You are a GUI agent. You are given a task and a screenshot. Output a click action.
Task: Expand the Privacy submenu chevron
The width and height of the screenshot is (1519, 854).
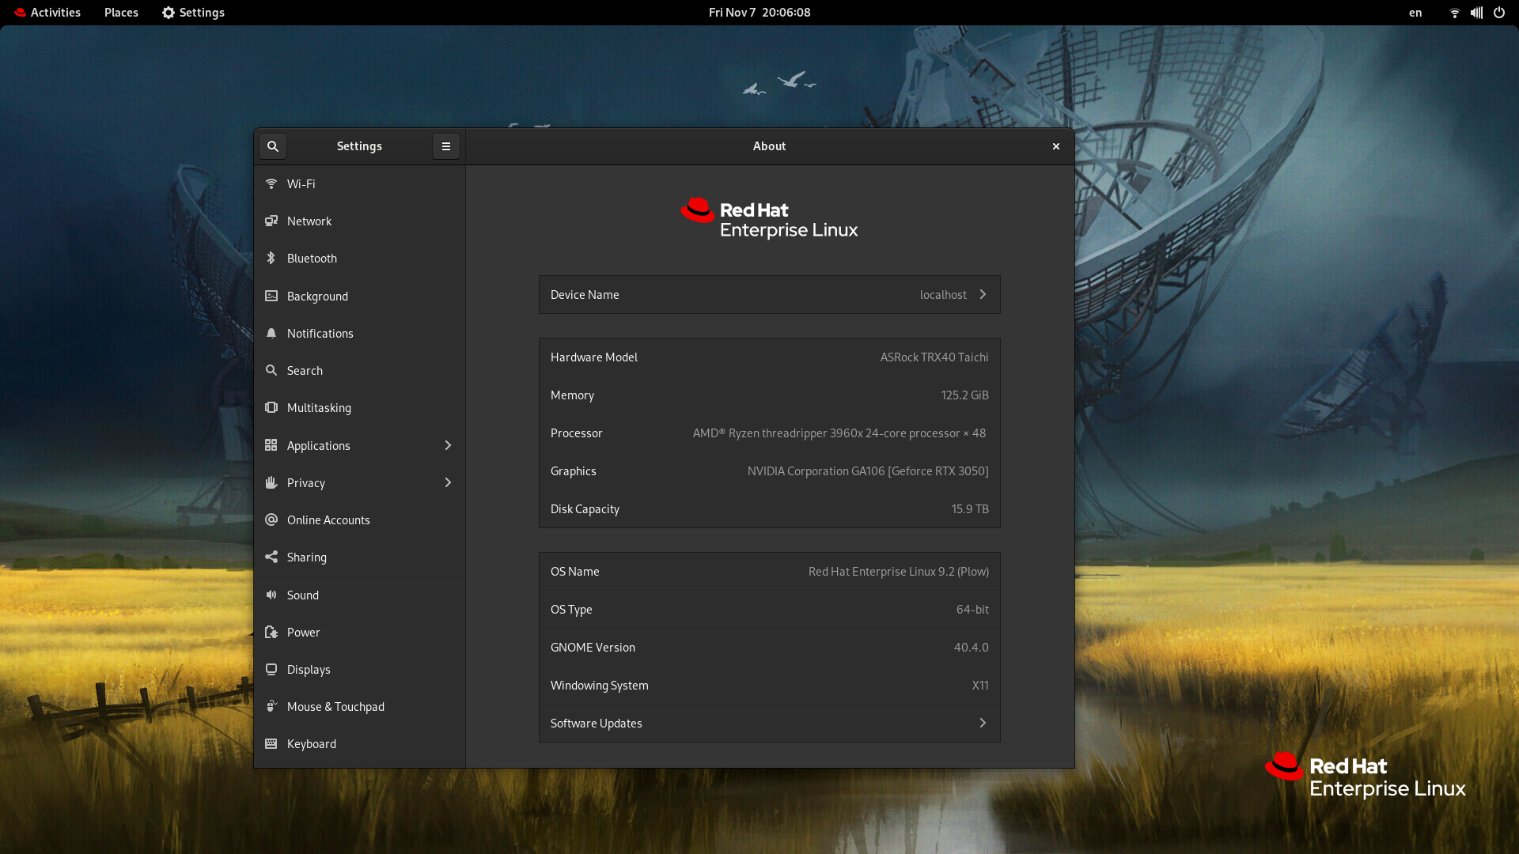click(448, 482)
